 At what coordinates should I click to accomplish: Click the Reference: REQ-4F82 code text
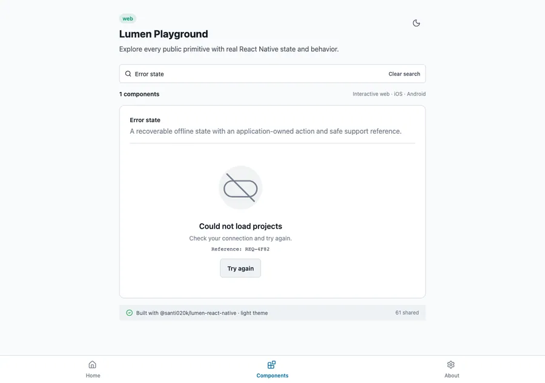(x=240, y=249)
